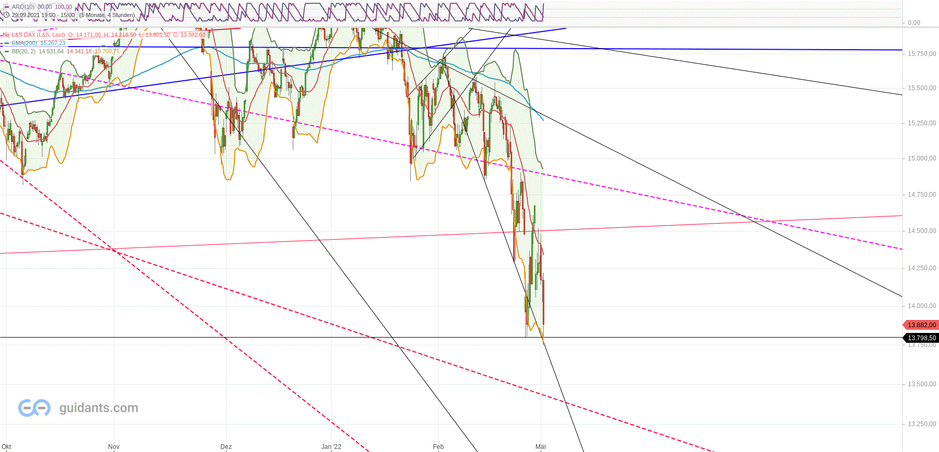The width and height of the screenshot is (939, 452).
Task: Click the 14.750,00 price axis label
Action: (922, 195)
